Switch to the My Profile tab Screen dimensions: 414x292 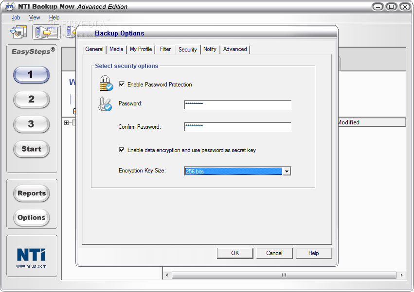pos(141,49)
